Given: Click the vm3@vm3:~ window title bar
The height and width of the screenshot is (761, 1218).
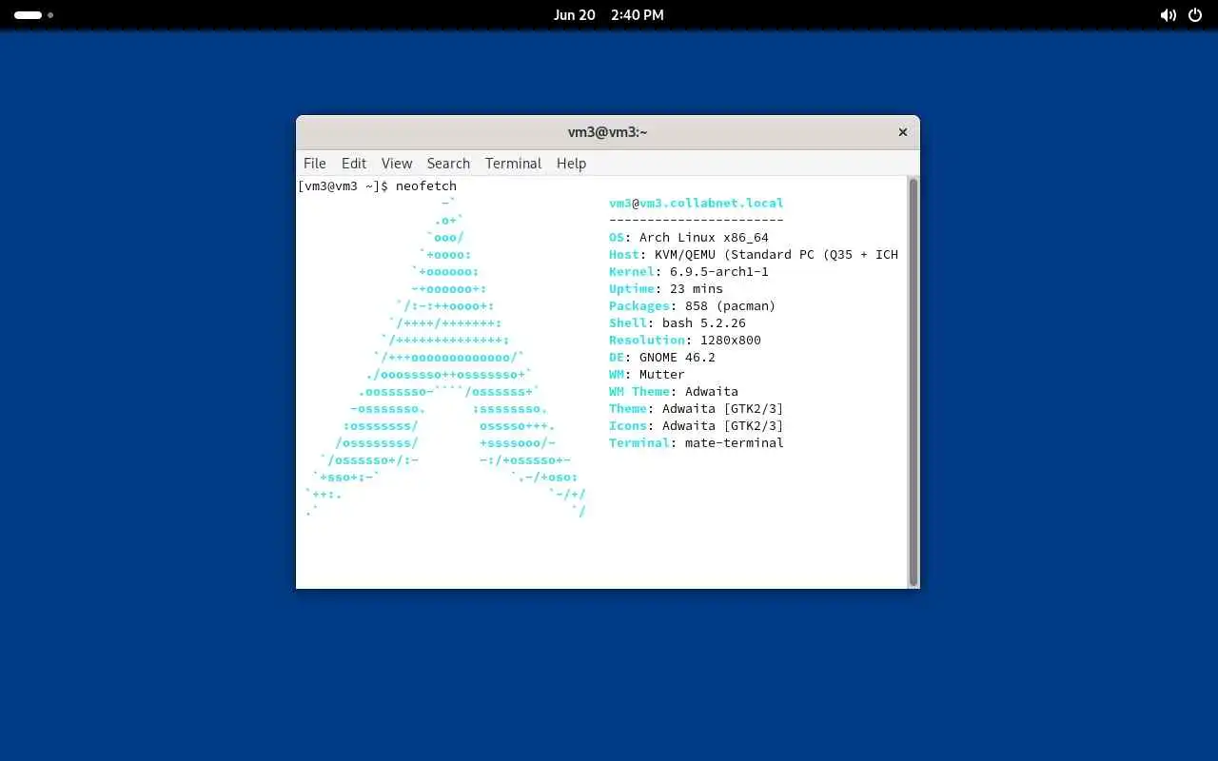Looking at the screenshot, I should coord(607,132).
